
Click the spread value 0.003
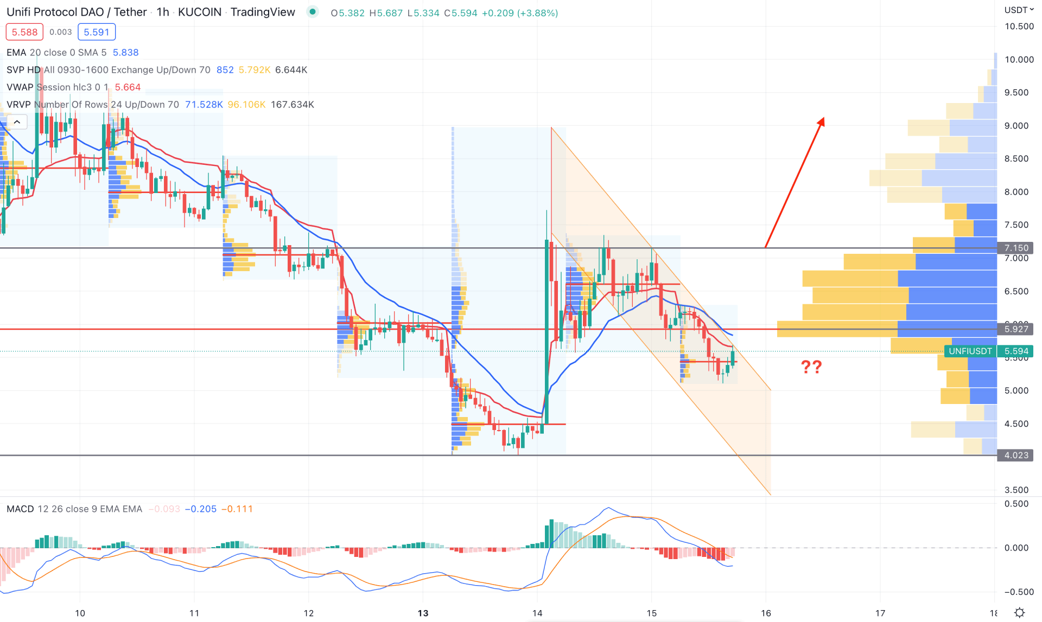point(61,32)
